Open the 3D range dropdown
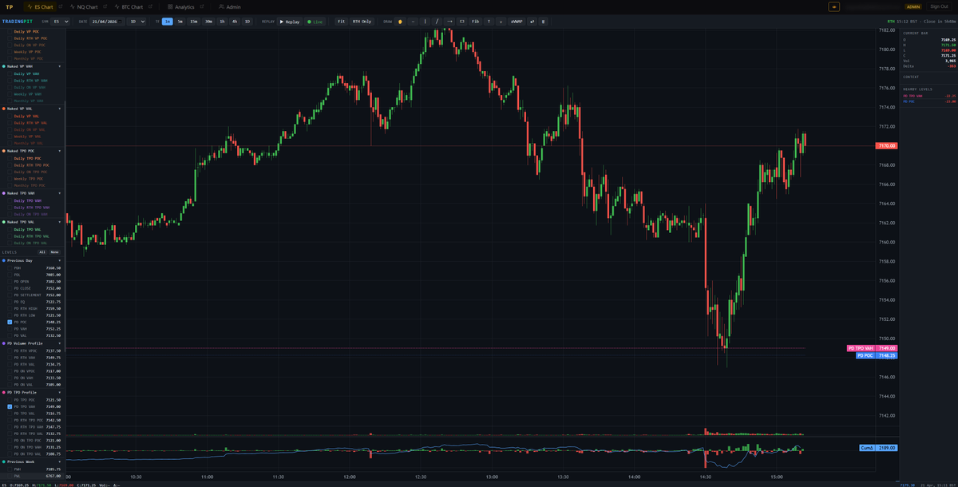958x487 pixels. [x=137, y=22]
